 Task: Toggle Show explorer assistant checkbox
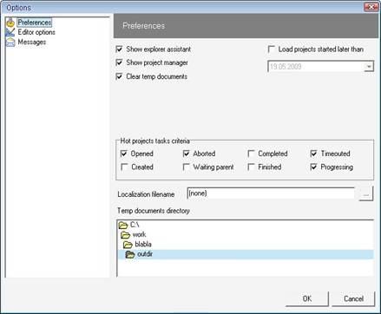pos(119,49)
